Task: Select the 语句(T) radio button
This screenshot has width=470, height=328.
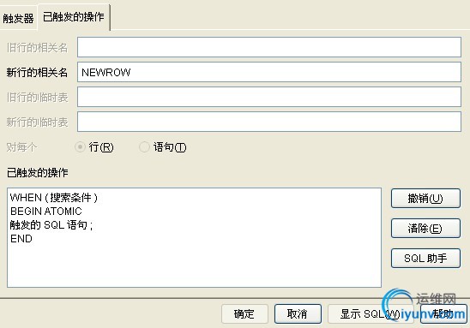Action: [x=144, y=147]
